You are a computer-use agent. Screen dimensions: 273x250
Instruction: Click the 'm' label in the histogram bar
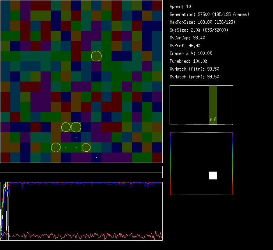click(211, 120)
